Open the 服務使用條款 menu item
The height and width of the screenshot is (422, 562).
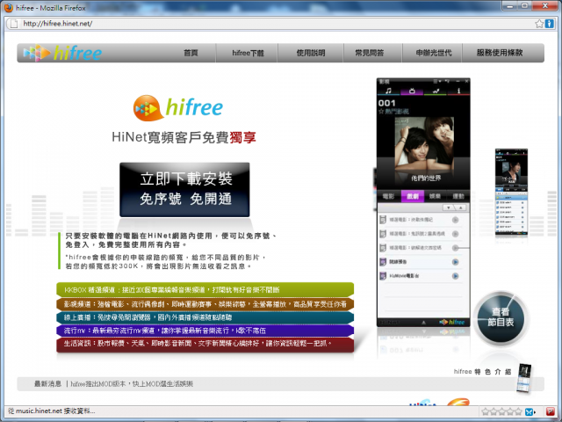tap(500, 53)
